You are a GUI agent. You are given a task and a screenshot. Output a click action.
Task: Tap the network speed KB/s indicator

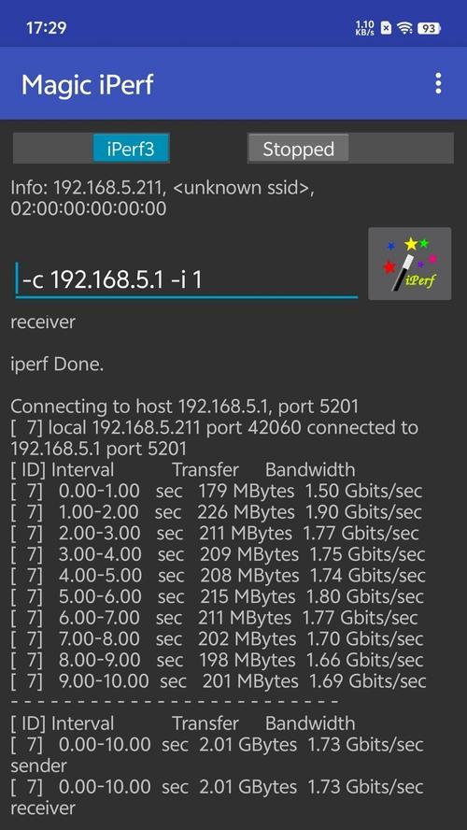[x=364, y=29]
